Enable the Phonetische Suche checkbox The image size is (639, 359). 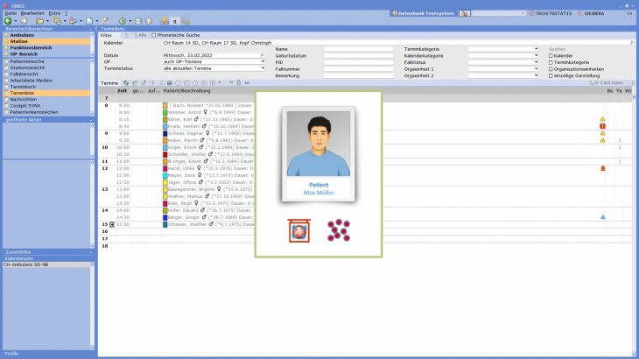pyautogui.click(x=154, y=35)
